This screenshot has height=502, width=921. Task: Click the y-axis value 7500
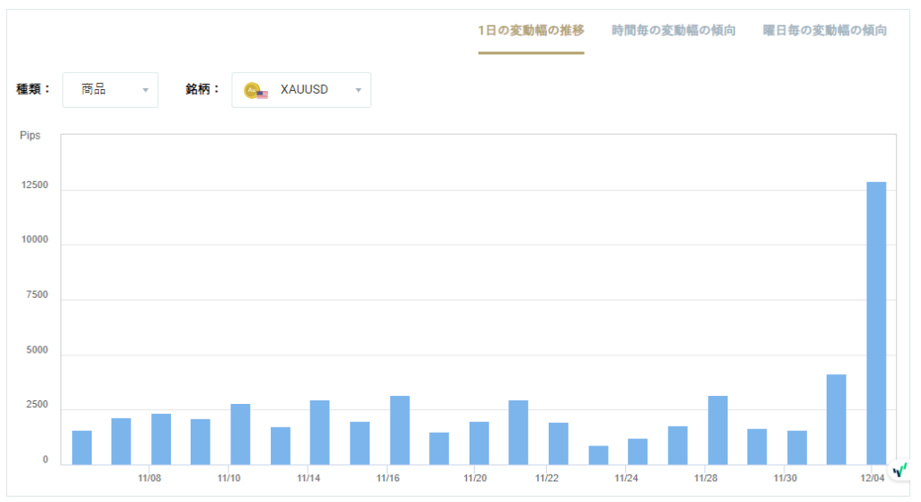[37, 295]
